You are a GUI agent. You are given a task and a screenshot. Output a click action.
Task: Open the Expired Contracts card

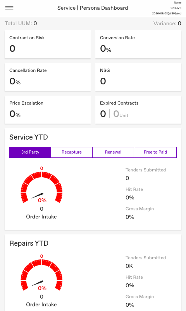coord(138,110)
